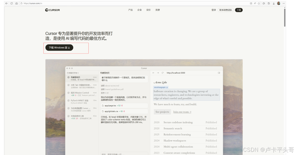
Task: Click the 联系销售团队 button
Action: click(226, 10)
